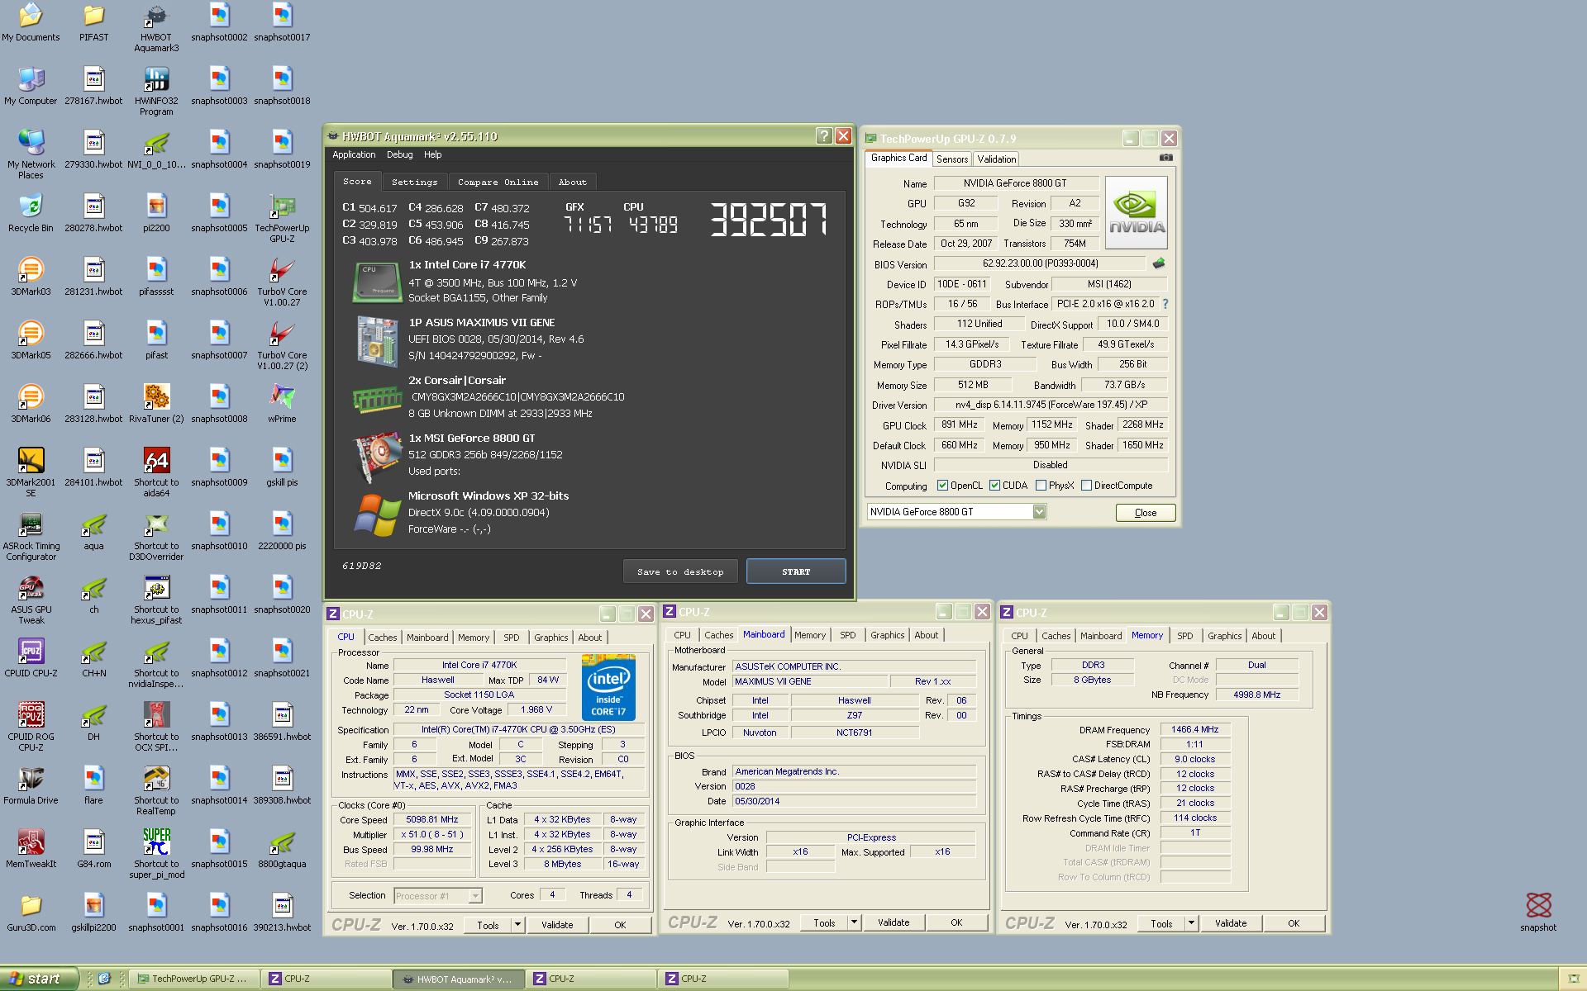Open the ASRock Timing Configurator icon

coord(31,536)
